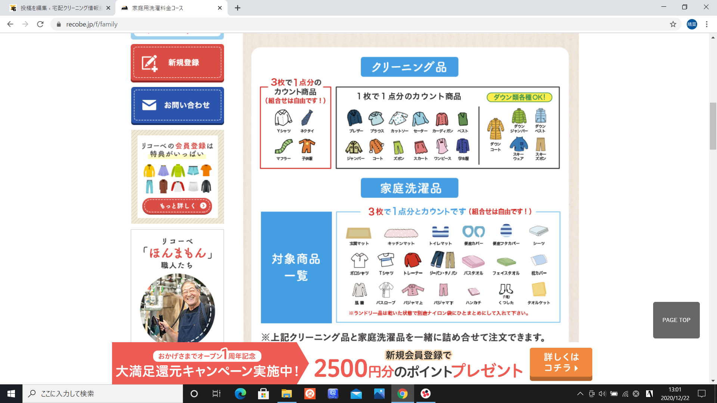Open Photos app from taskbar
Screen dimensions: 717x403
coord(379,394)
